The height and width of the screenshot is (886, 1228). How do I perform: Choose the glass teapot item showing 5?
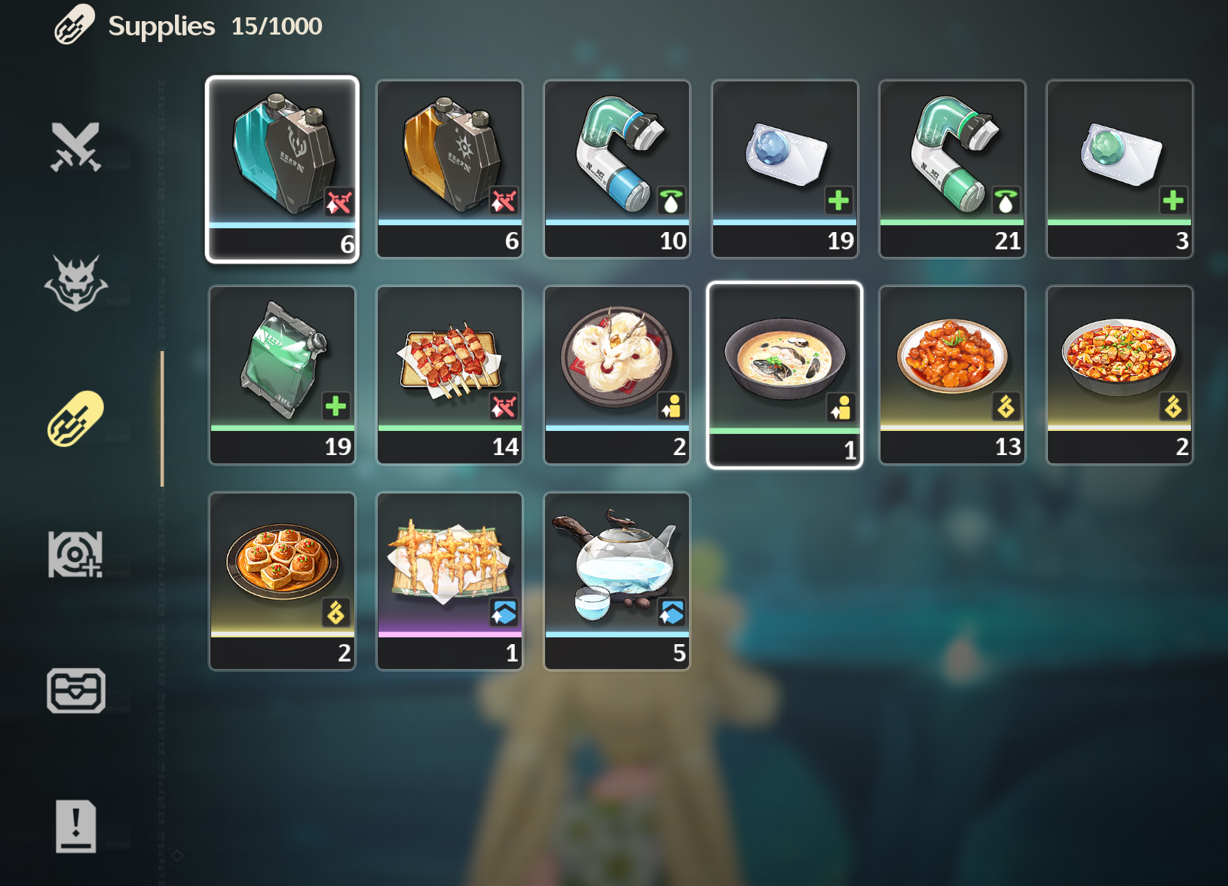[617, 581]
